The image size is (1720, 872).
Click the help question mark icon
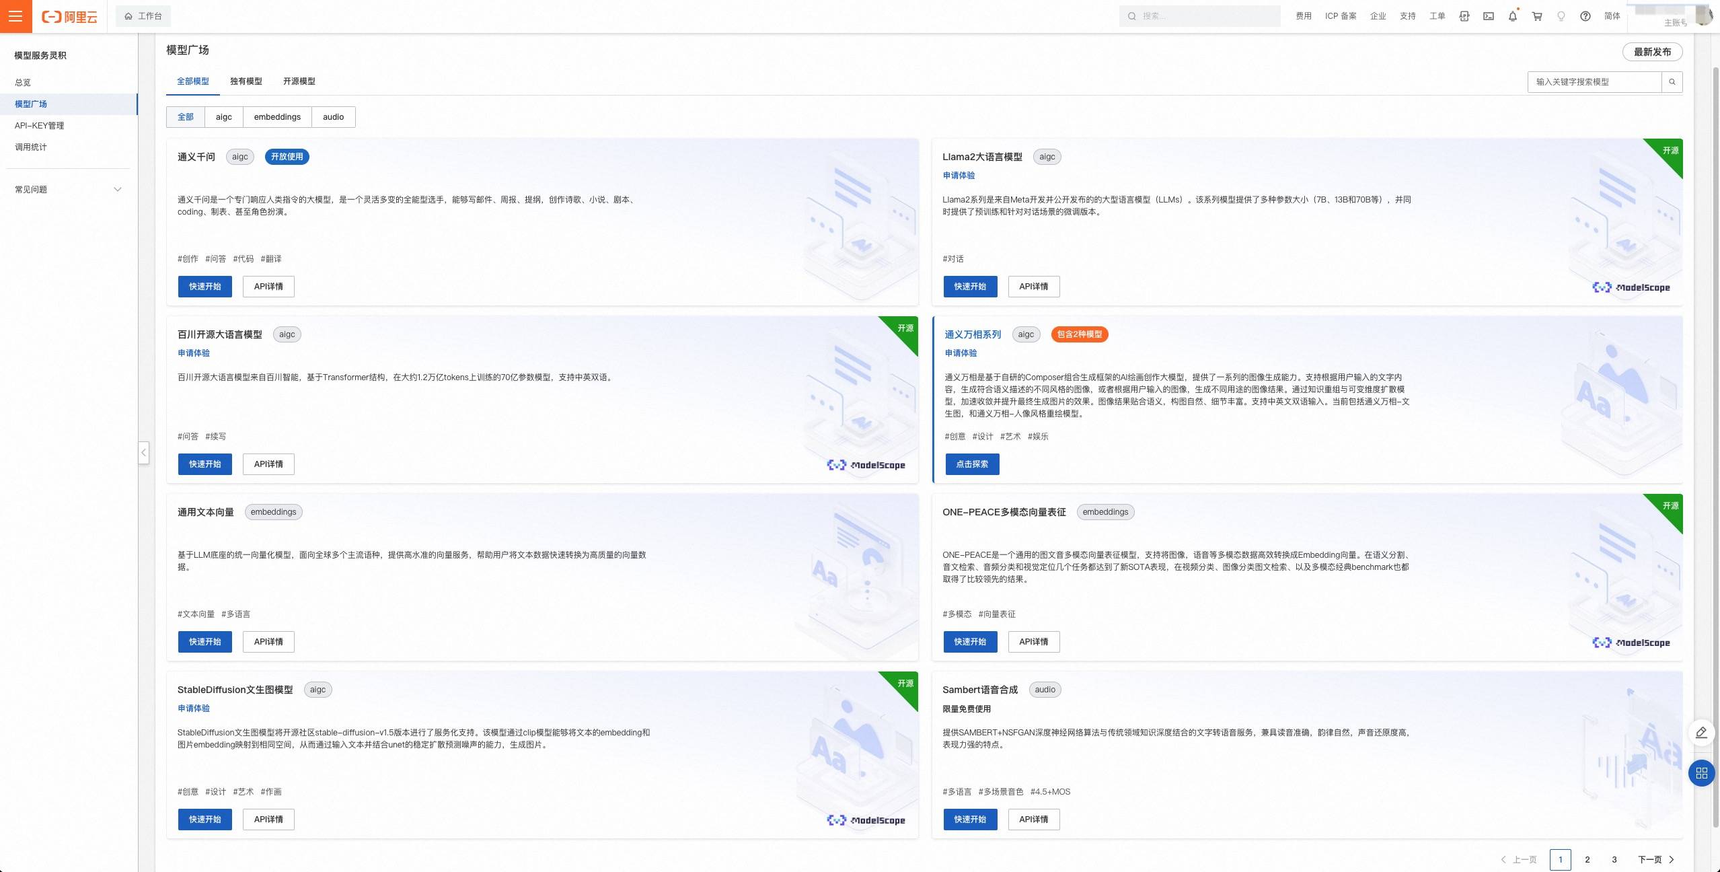(x=1585, y=16)
